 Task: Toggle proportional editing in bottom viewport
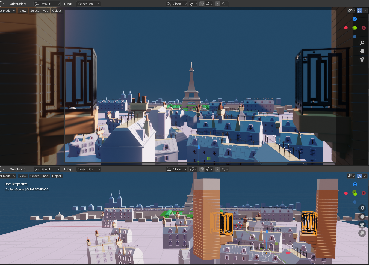coord(217,169)
